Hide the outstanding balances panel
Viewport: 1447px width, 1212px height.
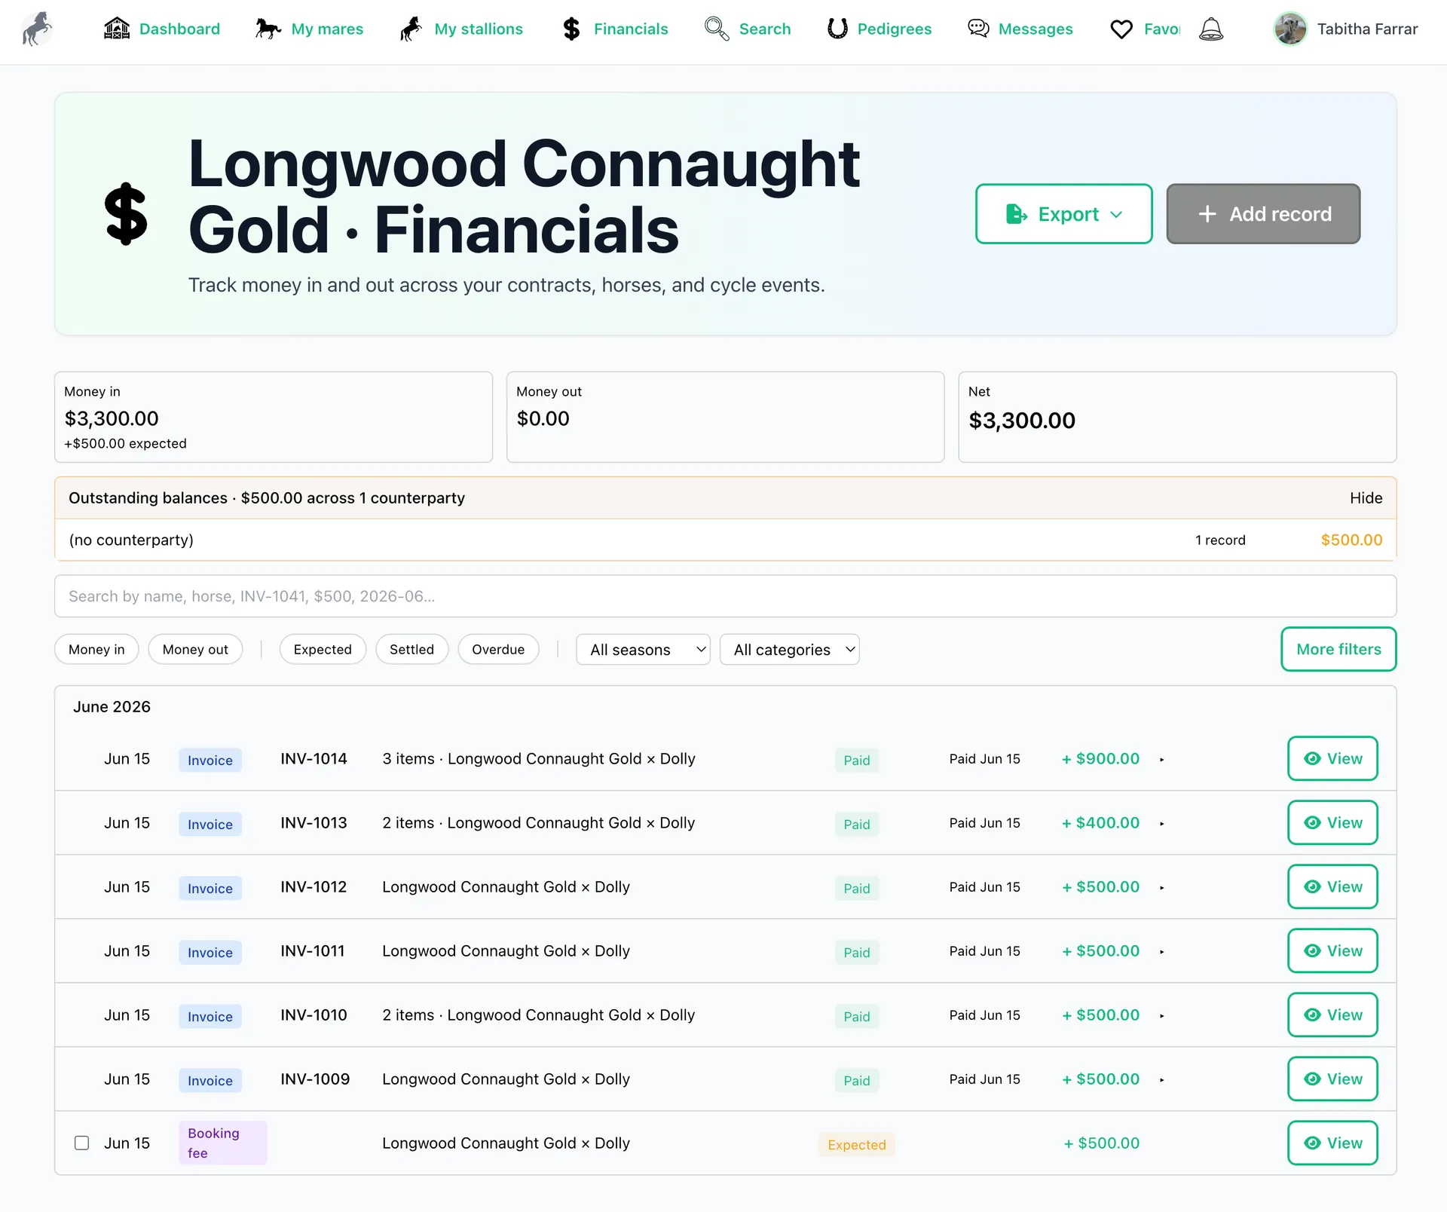[1366, 498]
